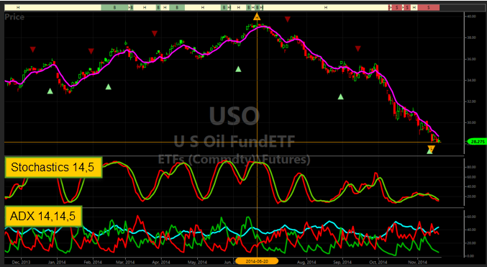Click the red down-triangle above September 2014 candles

pyautogui.click(x=358, y=48)
